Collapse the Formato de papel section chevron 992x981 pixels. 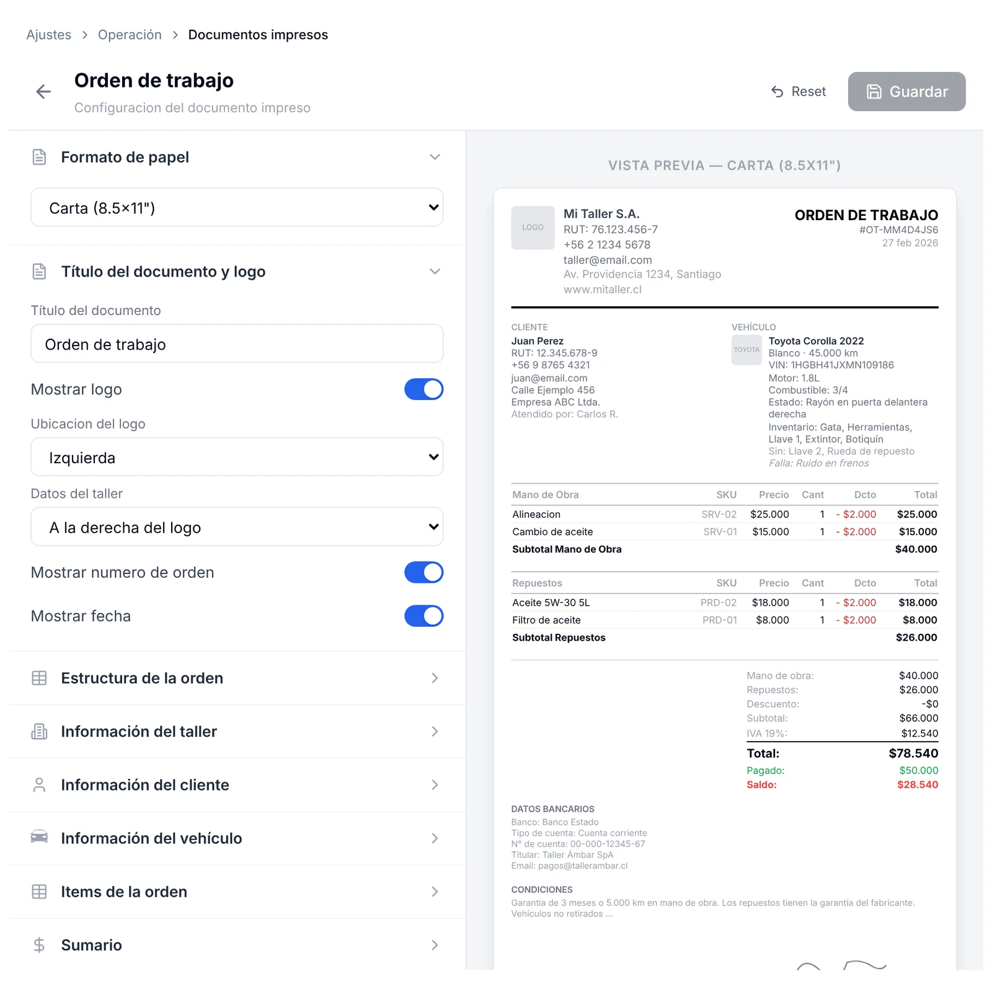coord(435,157)
